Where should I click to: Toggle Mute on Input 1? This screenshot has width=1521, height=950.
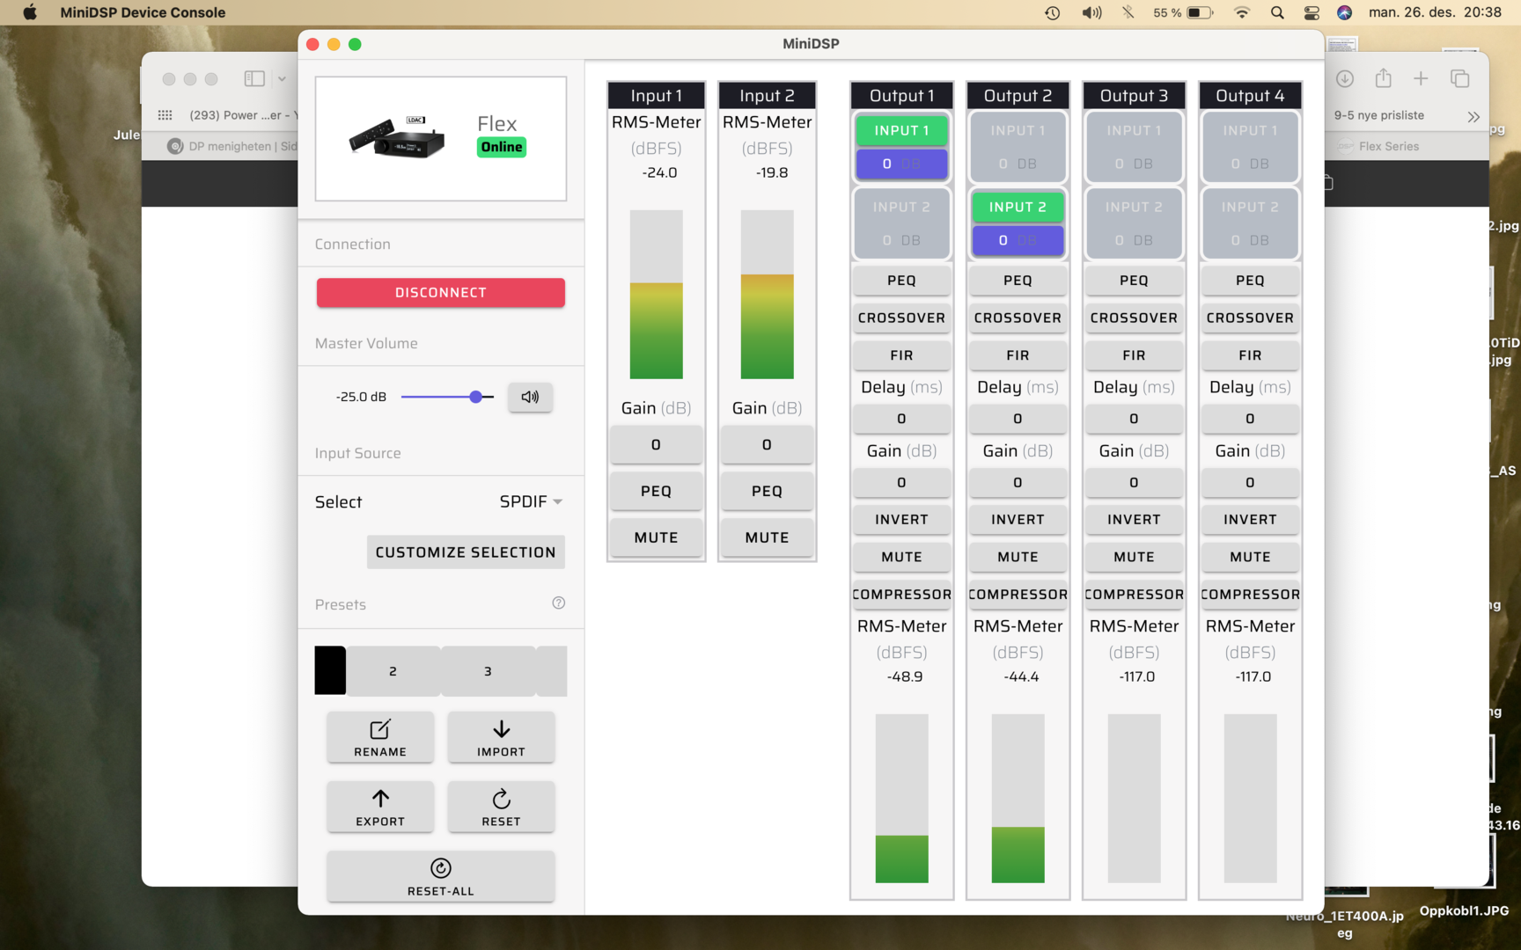tap(656, 537)
